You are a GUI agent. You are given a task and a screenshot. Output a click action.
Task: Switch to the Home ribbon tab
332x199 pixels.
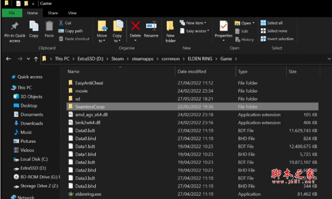click(33, 13)
